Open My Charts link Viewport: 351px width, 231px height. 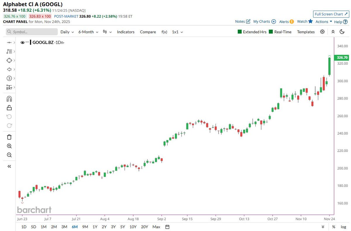pyautogui.click(x=264, y=21)
